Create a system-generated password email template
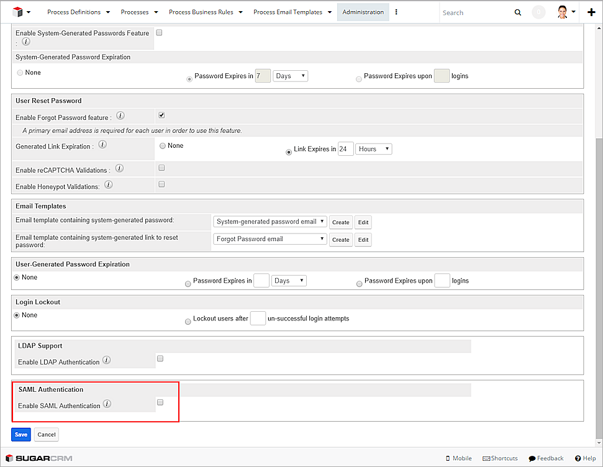 pos(341,222)
